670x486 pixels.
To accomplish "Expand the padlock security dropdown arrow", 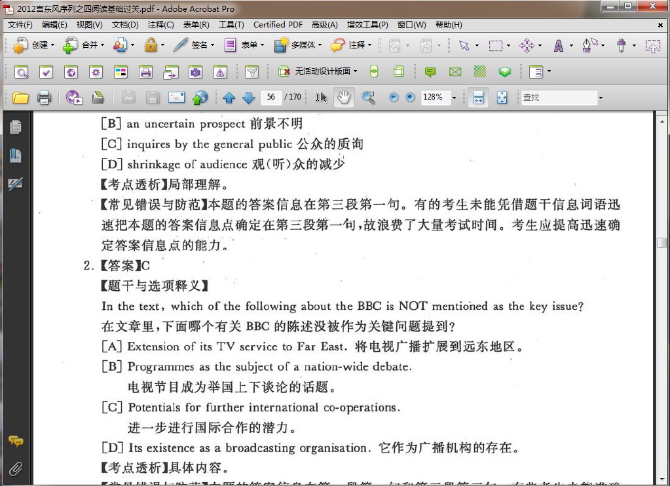I will pyautogui.click(x=162, y=45).
